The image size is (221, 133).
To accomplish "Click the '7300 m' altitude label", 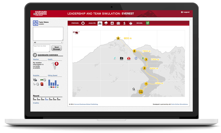I will [155, 60].
